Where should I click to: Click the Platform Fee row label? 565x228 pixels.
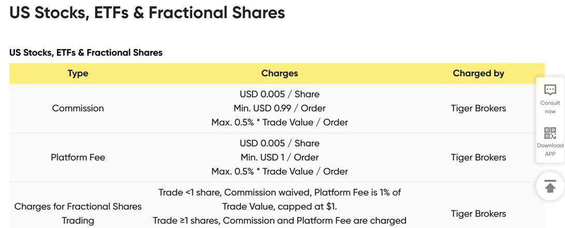coord(78,158)
